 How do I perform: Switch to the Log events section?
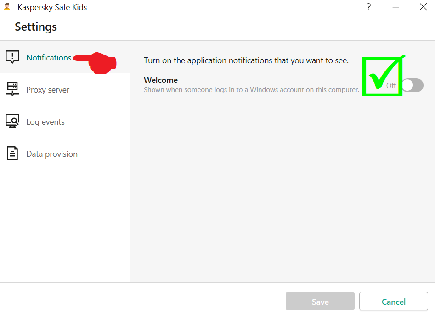tap(45, 122)
